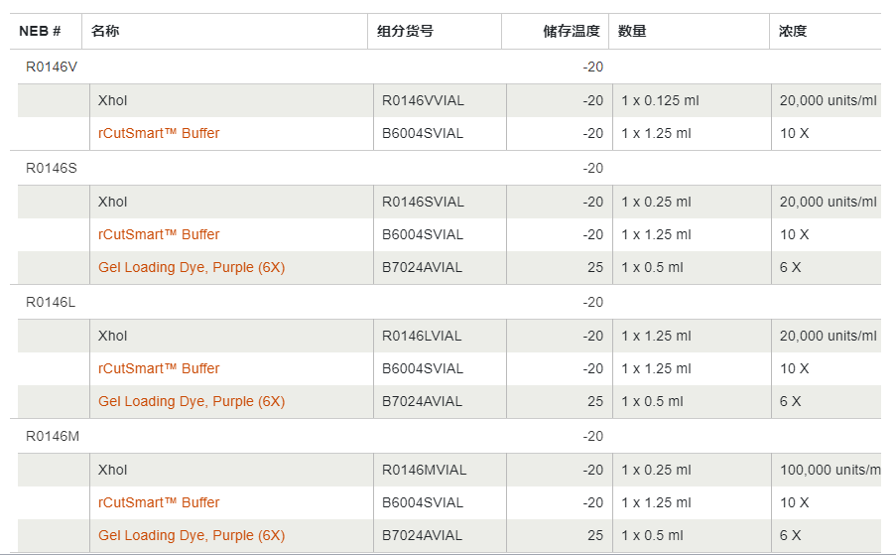
Task: Click the R0146VVIAL component number cell
Action: [423, 100]
